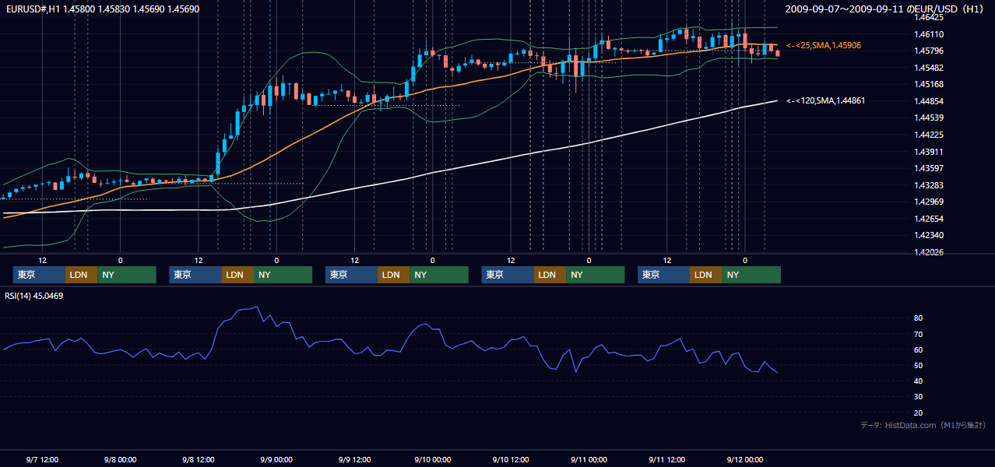The height and width of the screenshot is (467, 995).
Task: Click the RSI 30 level label
Action: tap(919, 397)
